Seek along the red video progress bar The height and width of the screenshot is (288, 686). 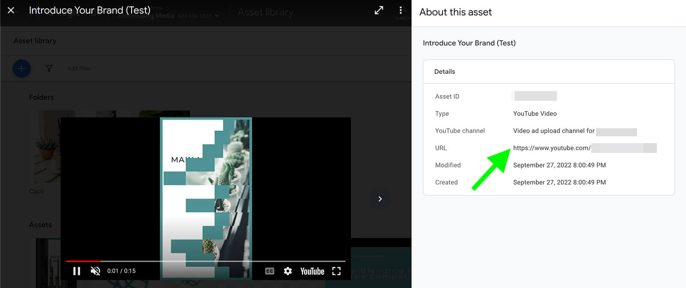205,261
